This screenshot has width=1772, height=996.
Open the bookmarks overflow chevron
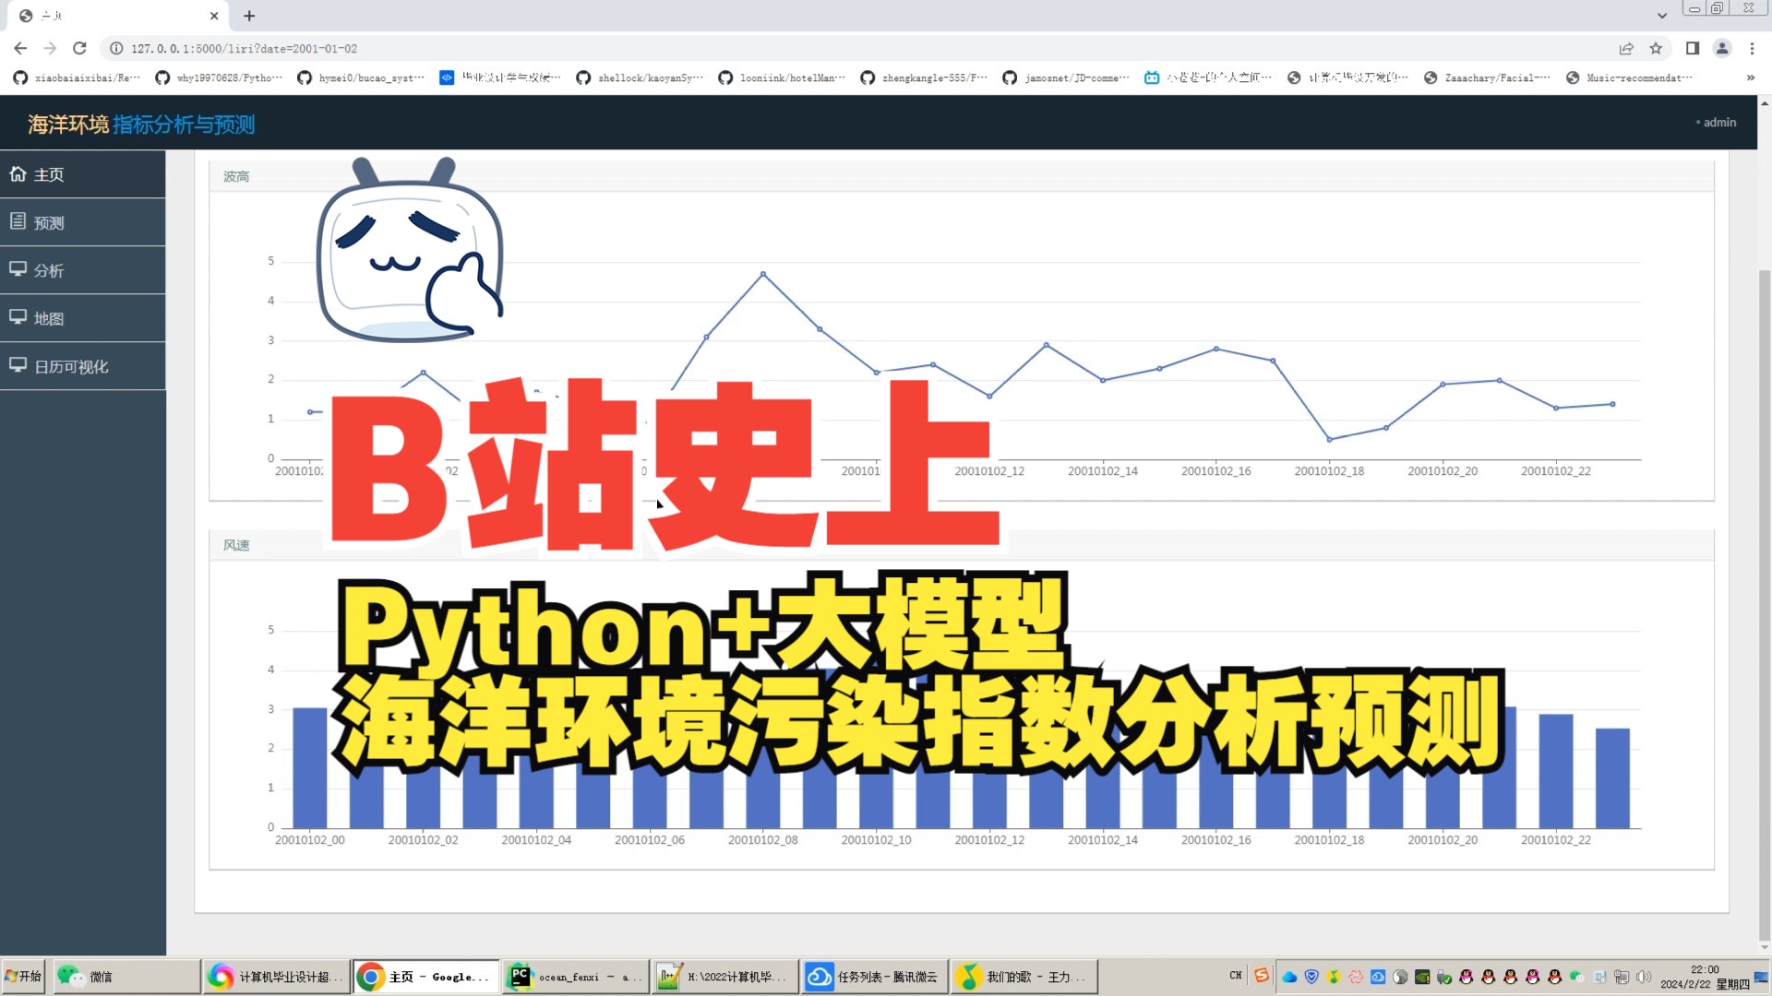[1750, 77]
